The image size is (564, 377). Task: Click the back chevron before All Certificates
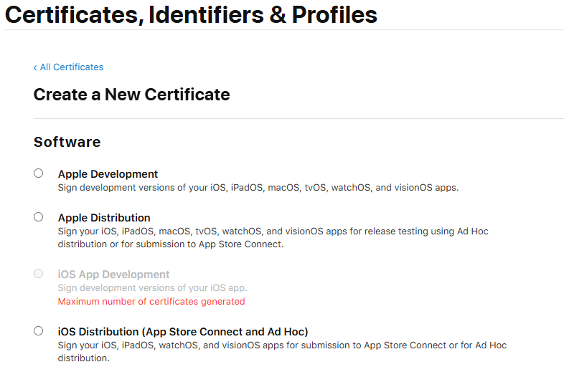pos(35,67)
